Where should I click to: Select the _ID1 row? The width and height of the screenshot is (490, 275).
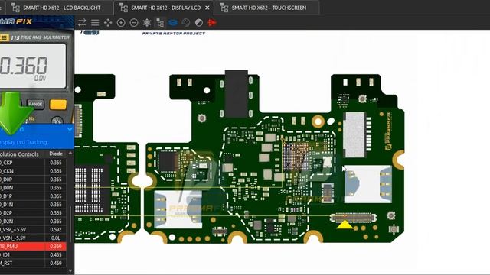(33, 254)
